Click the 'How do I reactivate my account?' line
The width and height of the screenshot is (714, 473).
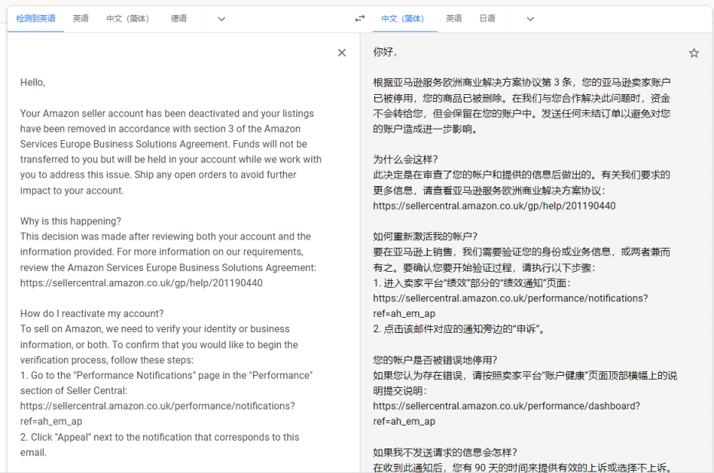click(x=92, y=314)
